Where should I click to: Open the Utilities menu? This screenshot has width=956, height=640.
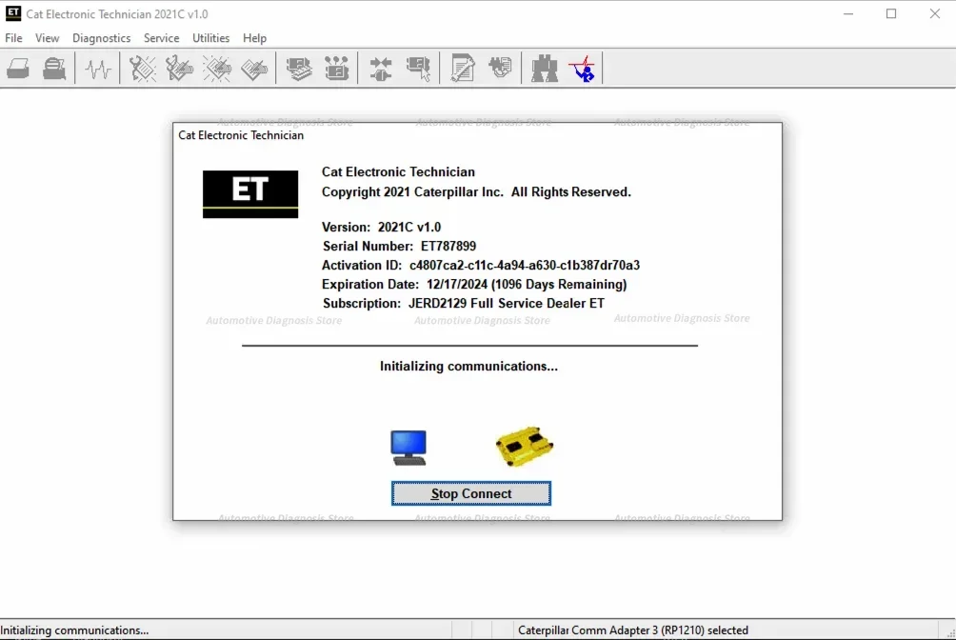tap(210, 38)
